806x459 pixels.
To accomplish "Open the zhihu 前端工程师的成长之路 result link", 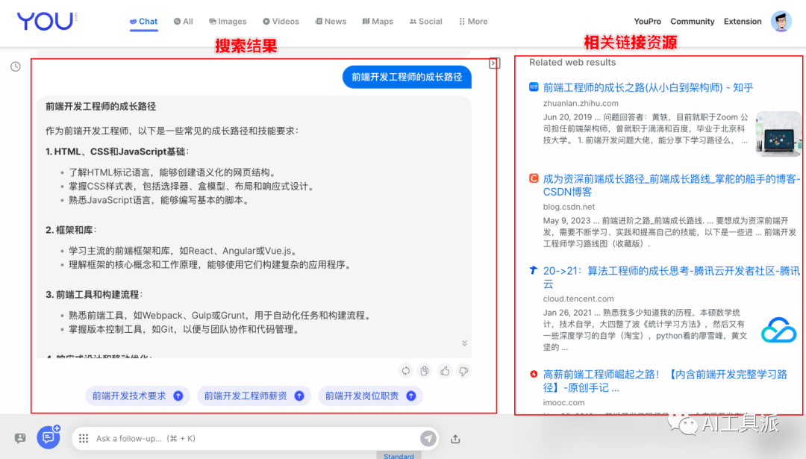I will pyautogui.click(x=648, y=87).
